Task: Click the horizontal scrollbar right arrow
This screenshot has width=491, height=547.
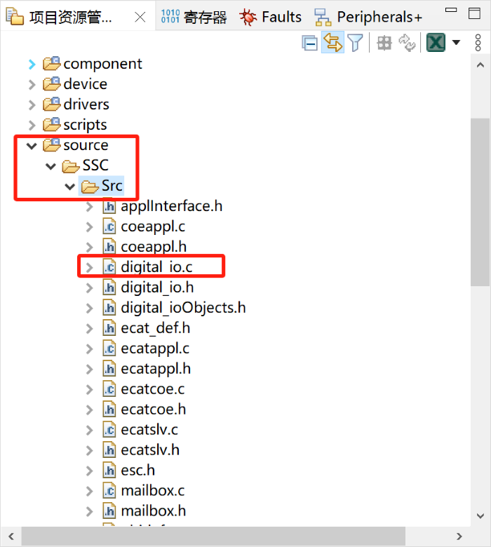Action: (x=459, y=536)
